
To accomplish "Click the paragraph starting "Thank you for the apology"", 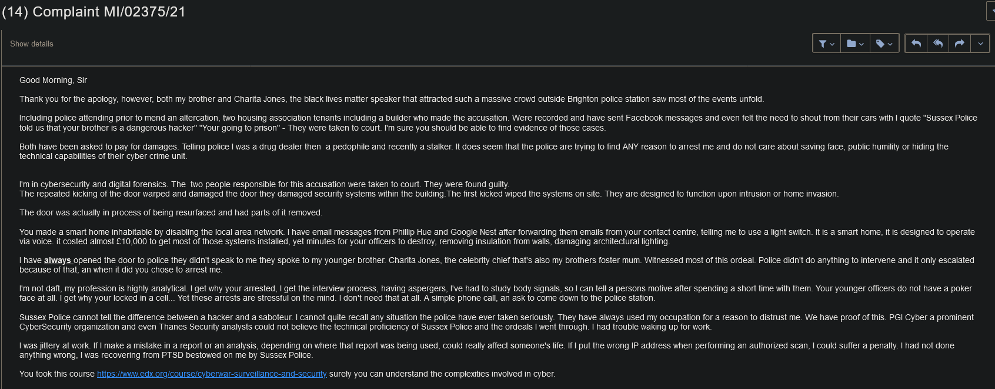I will point(391,99).
